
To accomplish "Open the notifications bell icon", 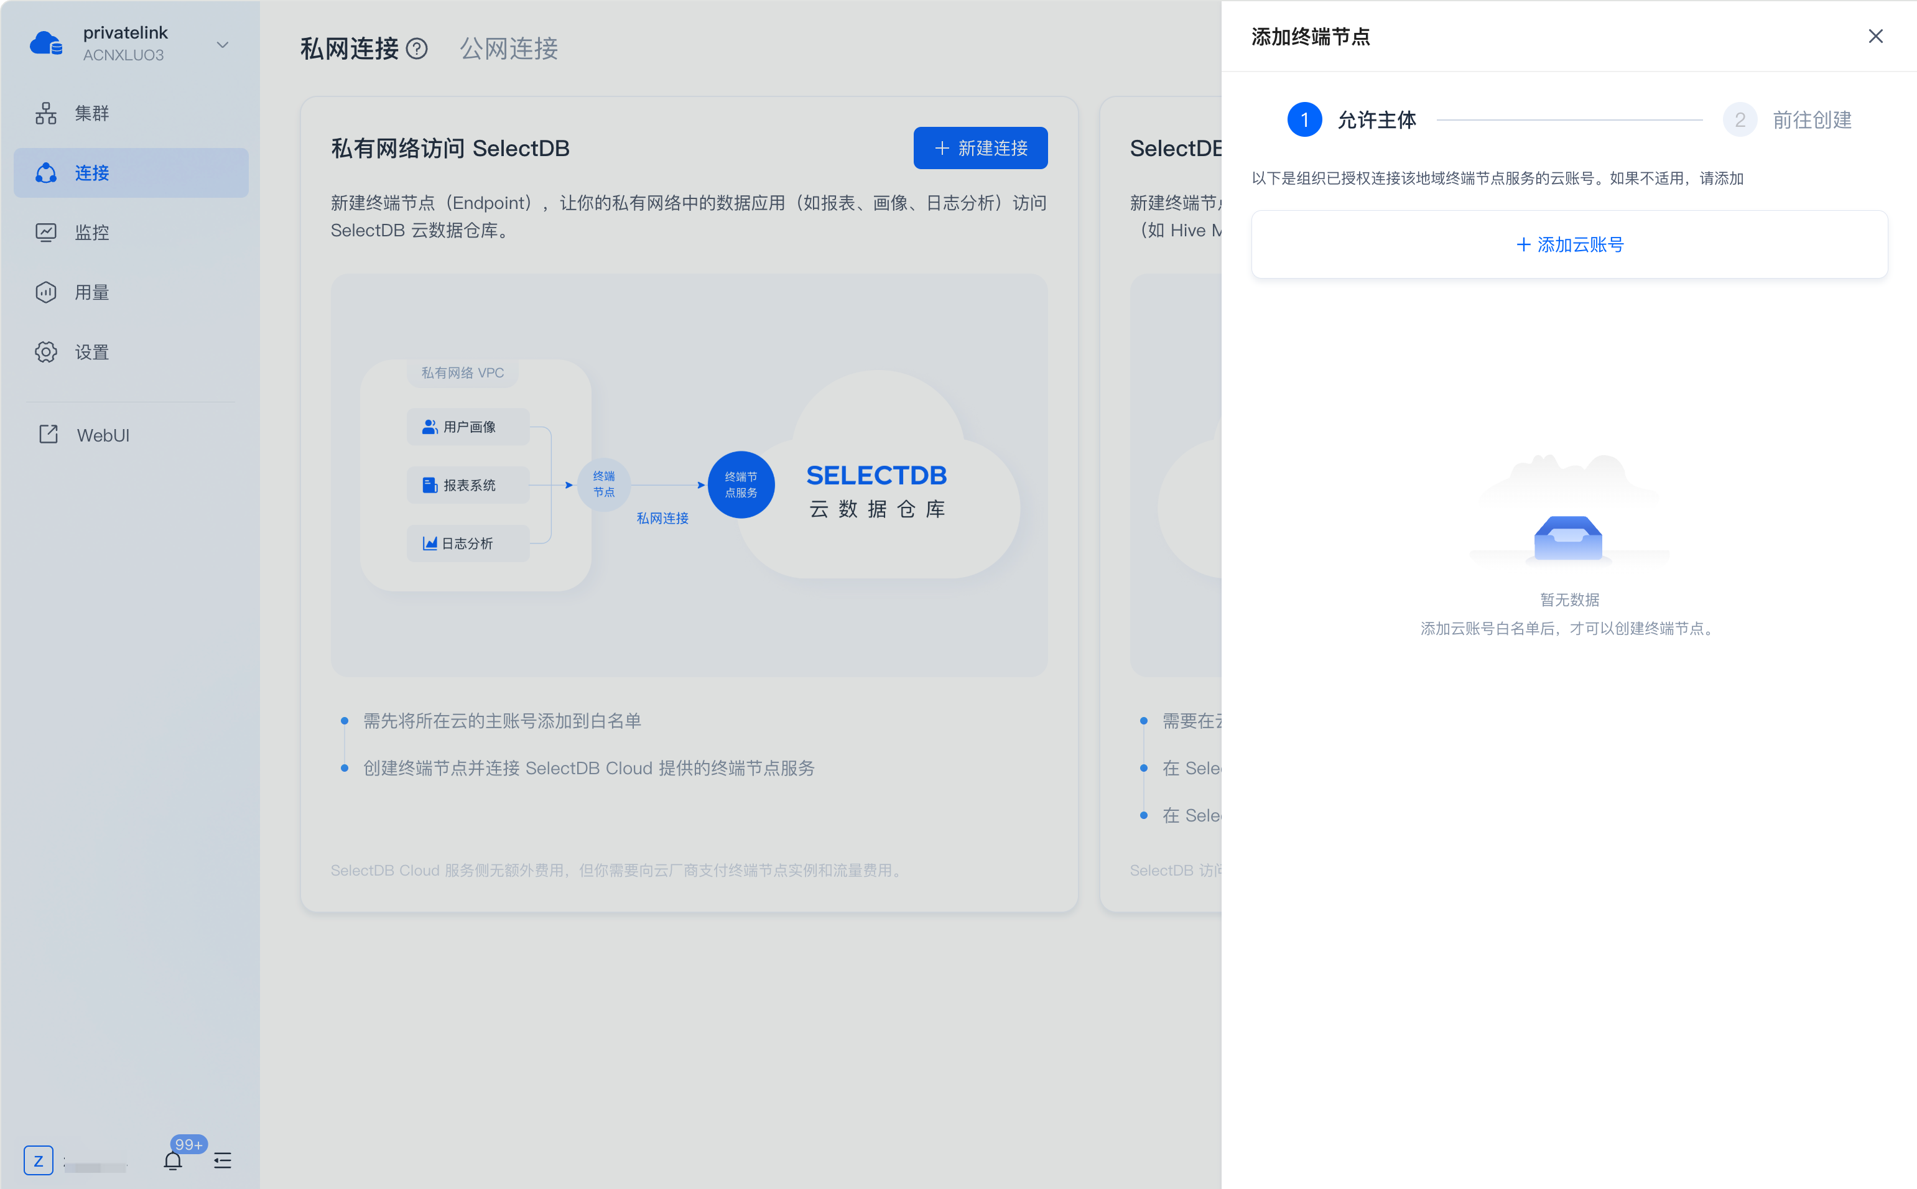I will click(173, 1160).
